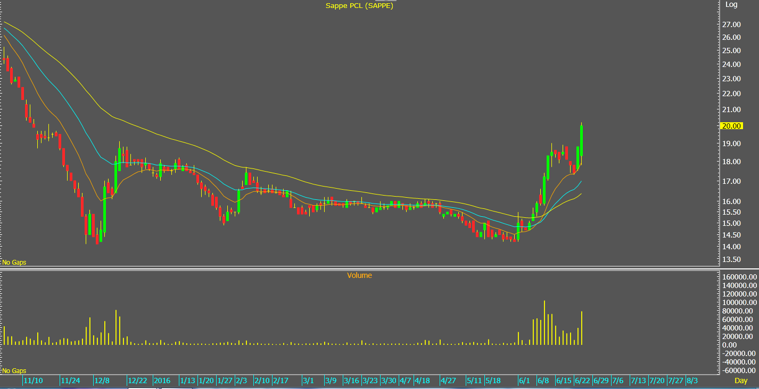This screenshot has height=389, width=759.
Task: Click the Day interval label
Action: pyautogui.click(x=741, y=380)
